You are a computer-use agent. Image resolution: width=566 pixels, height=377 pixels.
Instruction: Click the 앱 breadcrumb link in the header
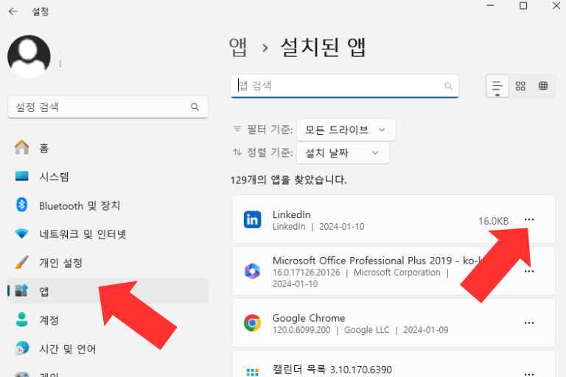tap(238, 47)
